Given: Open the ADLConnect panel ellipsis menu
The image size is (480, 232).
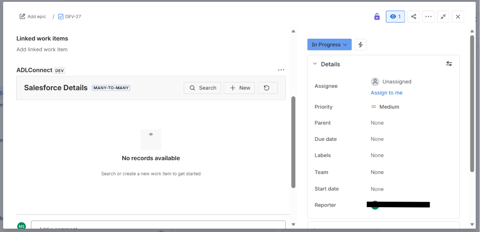Looking at the screenshot, I should pyautogui.click(x=281, y=70).
